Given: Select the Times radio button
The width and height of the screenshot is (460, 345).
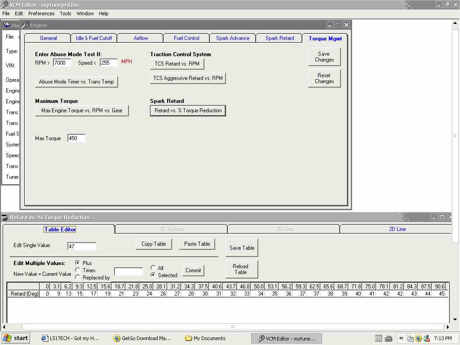Looking at the screenshot, I should [x=78, y=270].
